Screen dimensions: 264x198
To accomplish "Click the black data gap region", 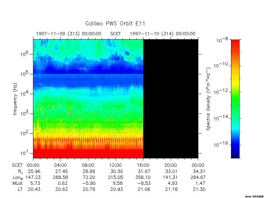I will click(171, 99).
